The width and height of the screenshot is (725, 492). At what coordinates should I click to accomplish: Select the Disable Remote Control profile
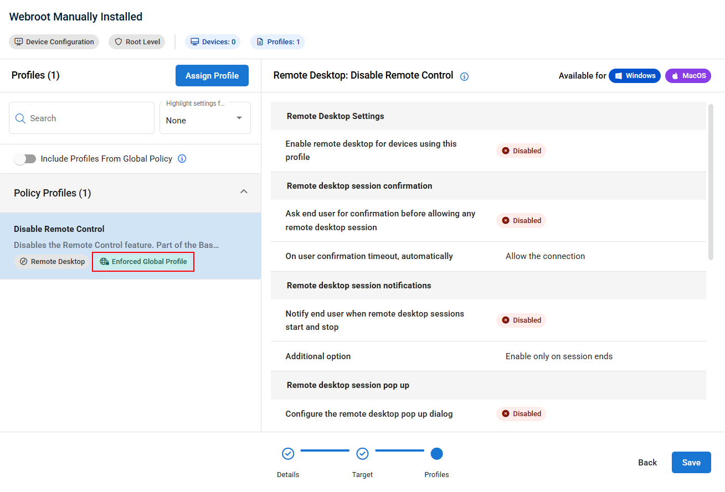point(130,246)
